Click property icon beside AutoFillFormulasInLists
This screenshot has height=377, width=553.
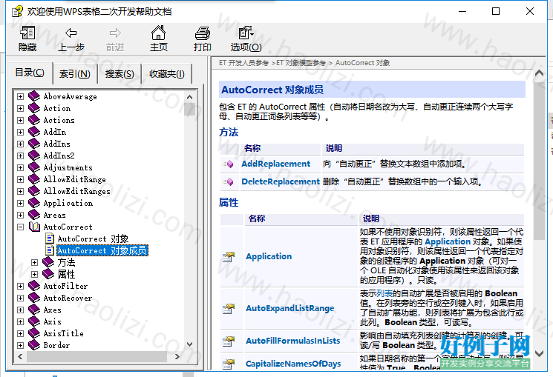coord(229,341)
